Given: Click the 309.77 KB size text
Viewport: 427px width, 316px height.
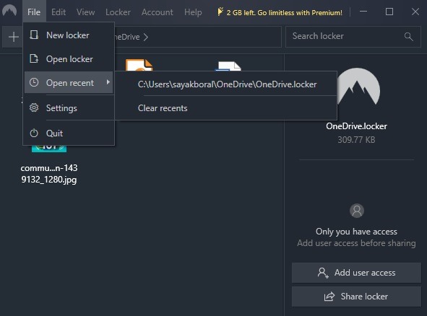Looking at the screenshot, I should [356, 139].
